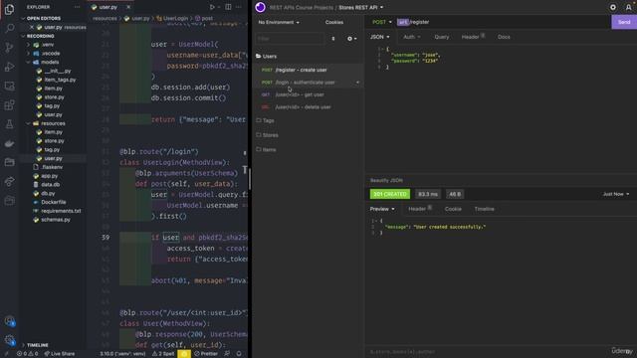Expand the Tags request folder
Screen dimensions: 637x358
pyautogui.click(x=266, y=120)
